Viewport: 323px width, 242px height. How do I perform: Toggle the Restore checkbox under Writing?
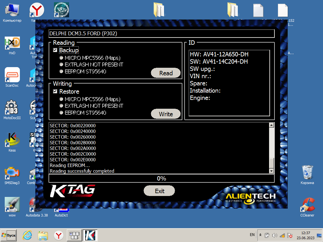pos(55,91)
